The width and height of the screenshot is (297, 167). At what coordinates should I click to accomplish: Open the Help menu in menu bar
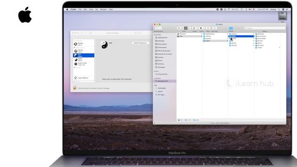coord(111,9)
